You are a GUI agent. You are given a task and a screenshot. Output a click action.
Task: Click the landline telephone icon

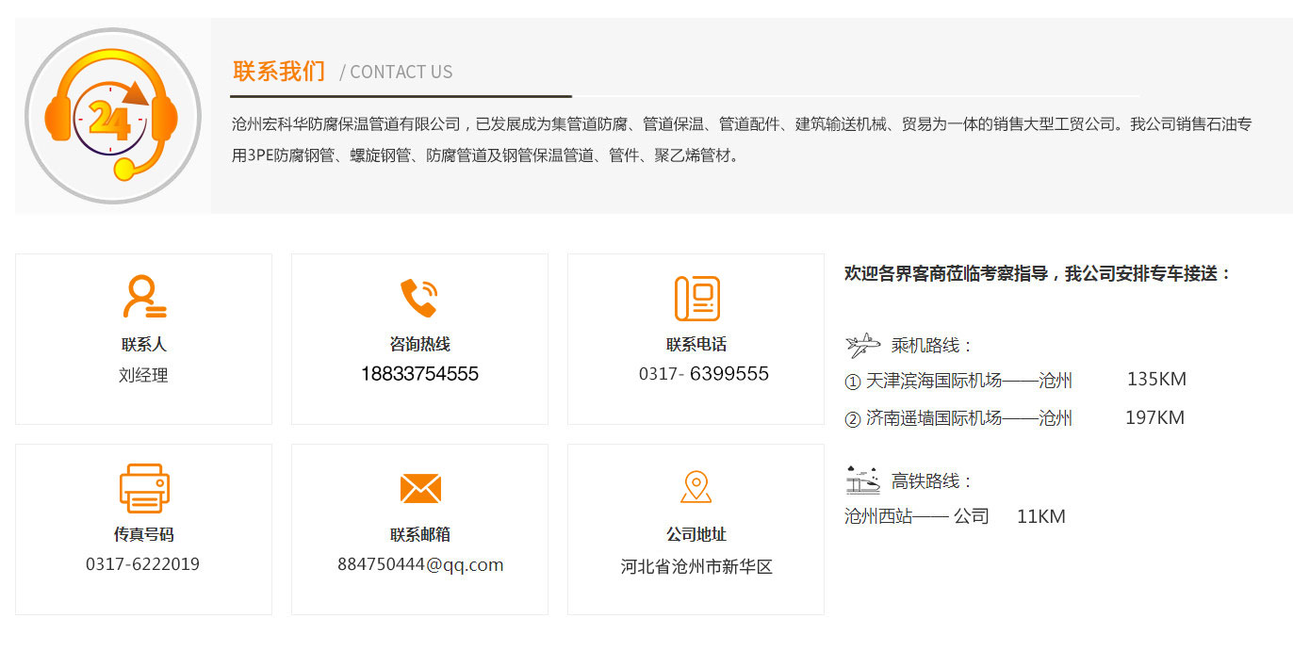pos(696,299)
